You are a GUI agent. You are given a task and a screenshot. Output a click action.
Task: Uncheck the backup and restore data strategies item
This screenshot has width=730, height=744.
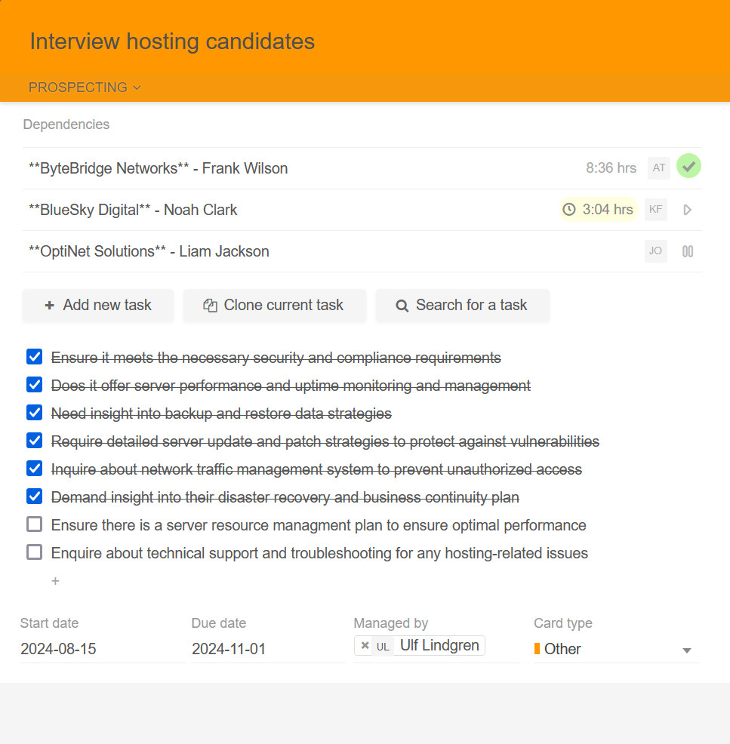click(x=34, y=413)
